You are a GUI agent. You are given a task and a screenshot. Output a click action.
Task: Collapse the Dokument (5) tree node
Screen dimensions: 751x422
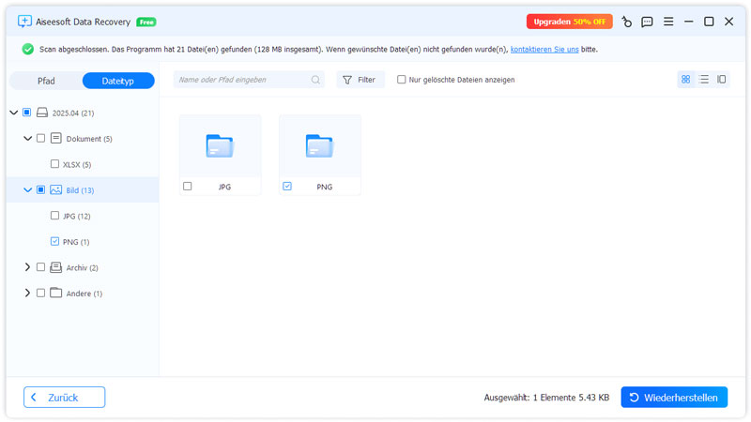click(x=27, y=139)
